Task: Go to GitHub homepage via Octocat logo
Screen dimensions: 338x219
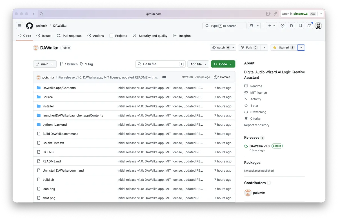Action: pyautogui.click(x=30, y=26)
